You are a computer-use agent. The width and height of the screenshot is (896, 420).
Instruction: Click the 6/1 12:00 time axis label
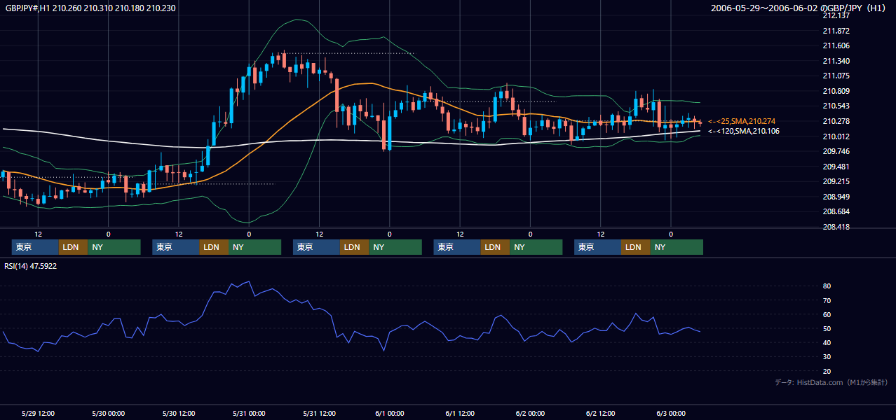(460, 413)
